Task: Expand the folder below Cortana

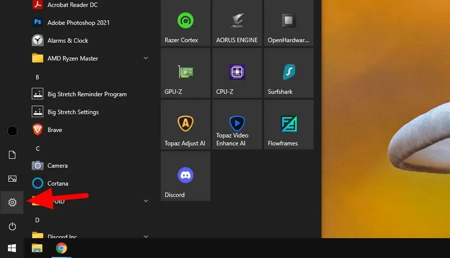Action: point(146,201)
